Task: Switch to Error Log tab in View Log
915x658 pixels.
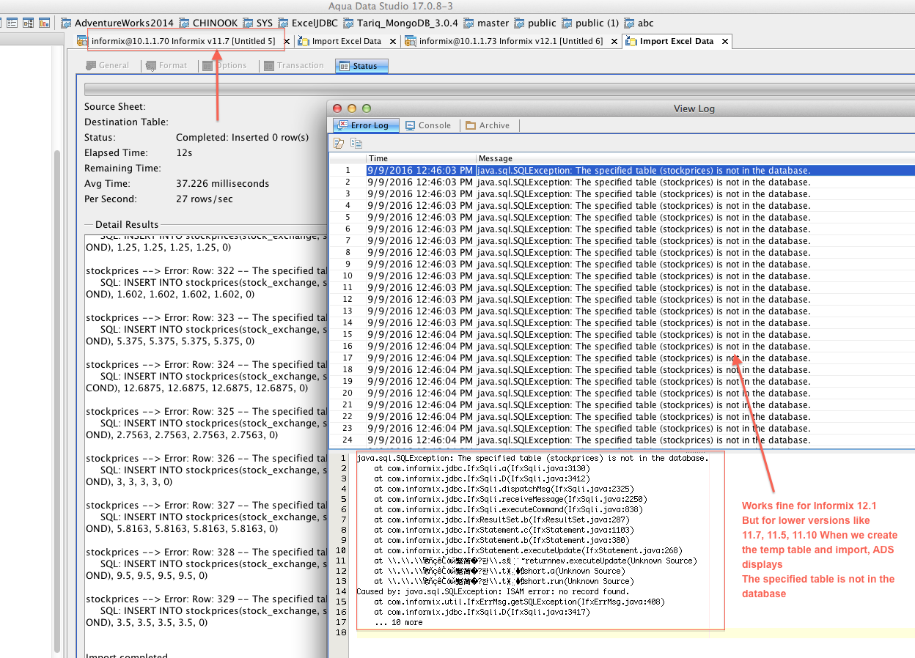Action: click(x=366, y=125)
